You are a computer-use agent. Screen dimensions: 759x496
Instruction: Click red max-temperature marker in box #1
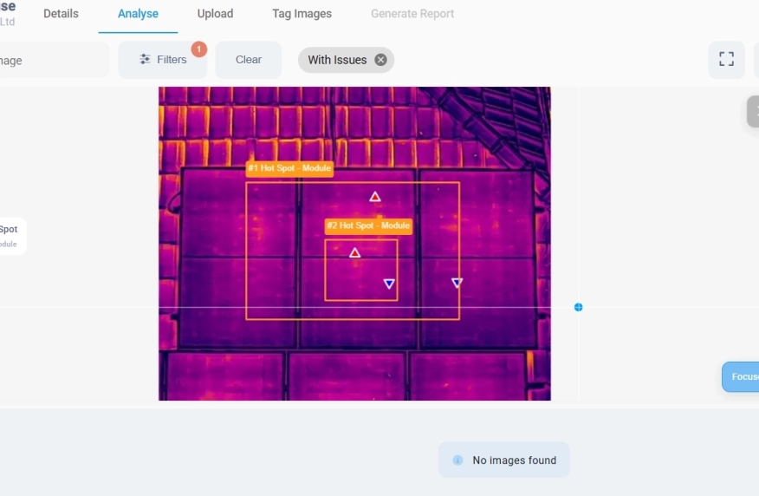point(375,197)
